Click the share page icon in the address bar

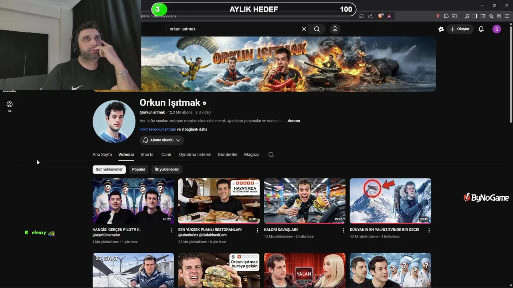371,16
